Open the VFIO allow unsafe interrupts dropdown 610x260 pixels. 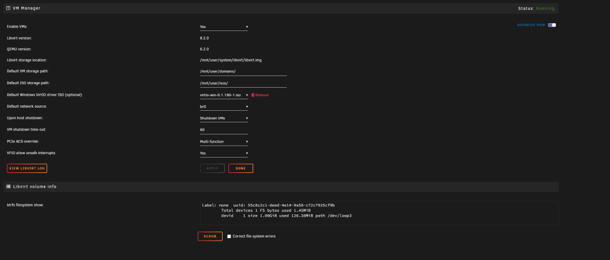tap(224, 153)
